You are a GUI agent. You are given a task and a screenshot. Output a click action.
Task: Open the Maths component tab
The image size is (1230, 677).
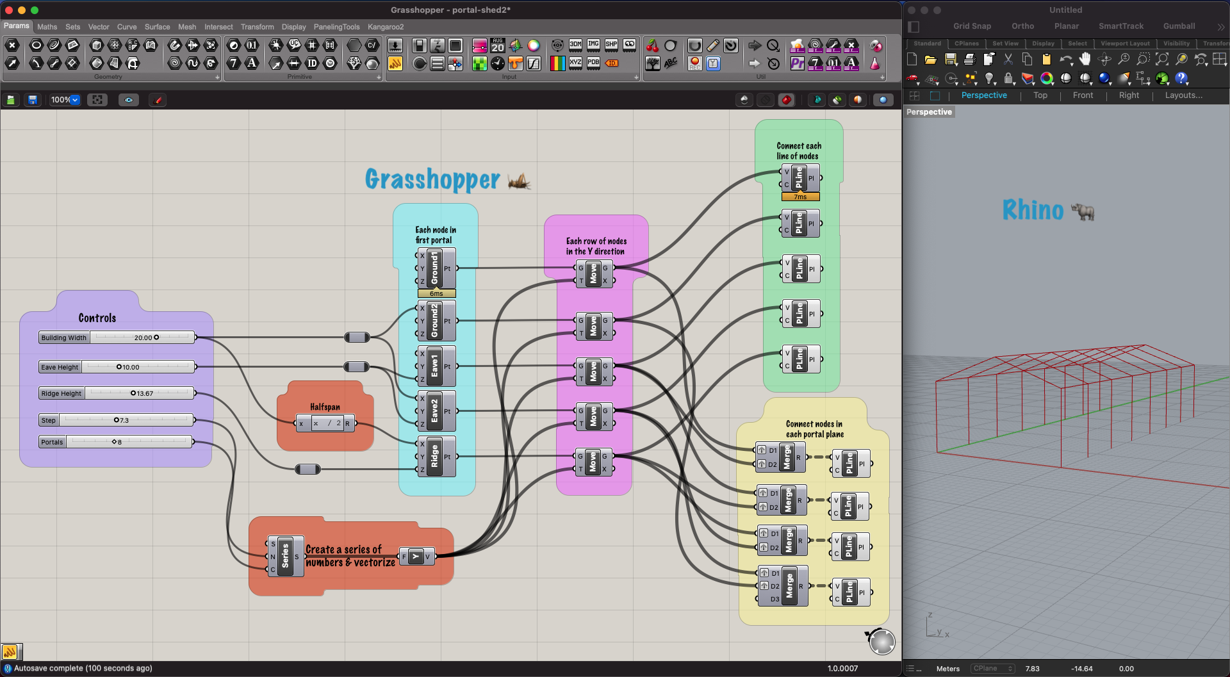coord(47,27)
